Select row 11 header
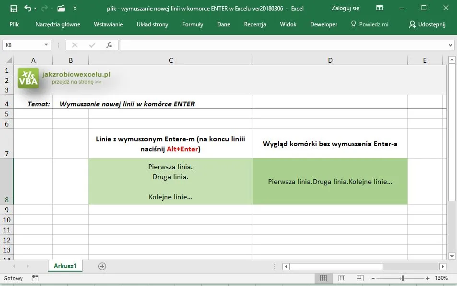 [7, 230]
